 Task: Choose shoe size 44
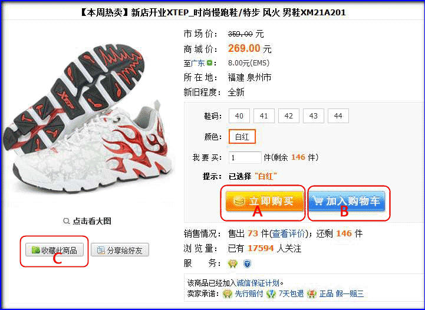pos(338,116)
